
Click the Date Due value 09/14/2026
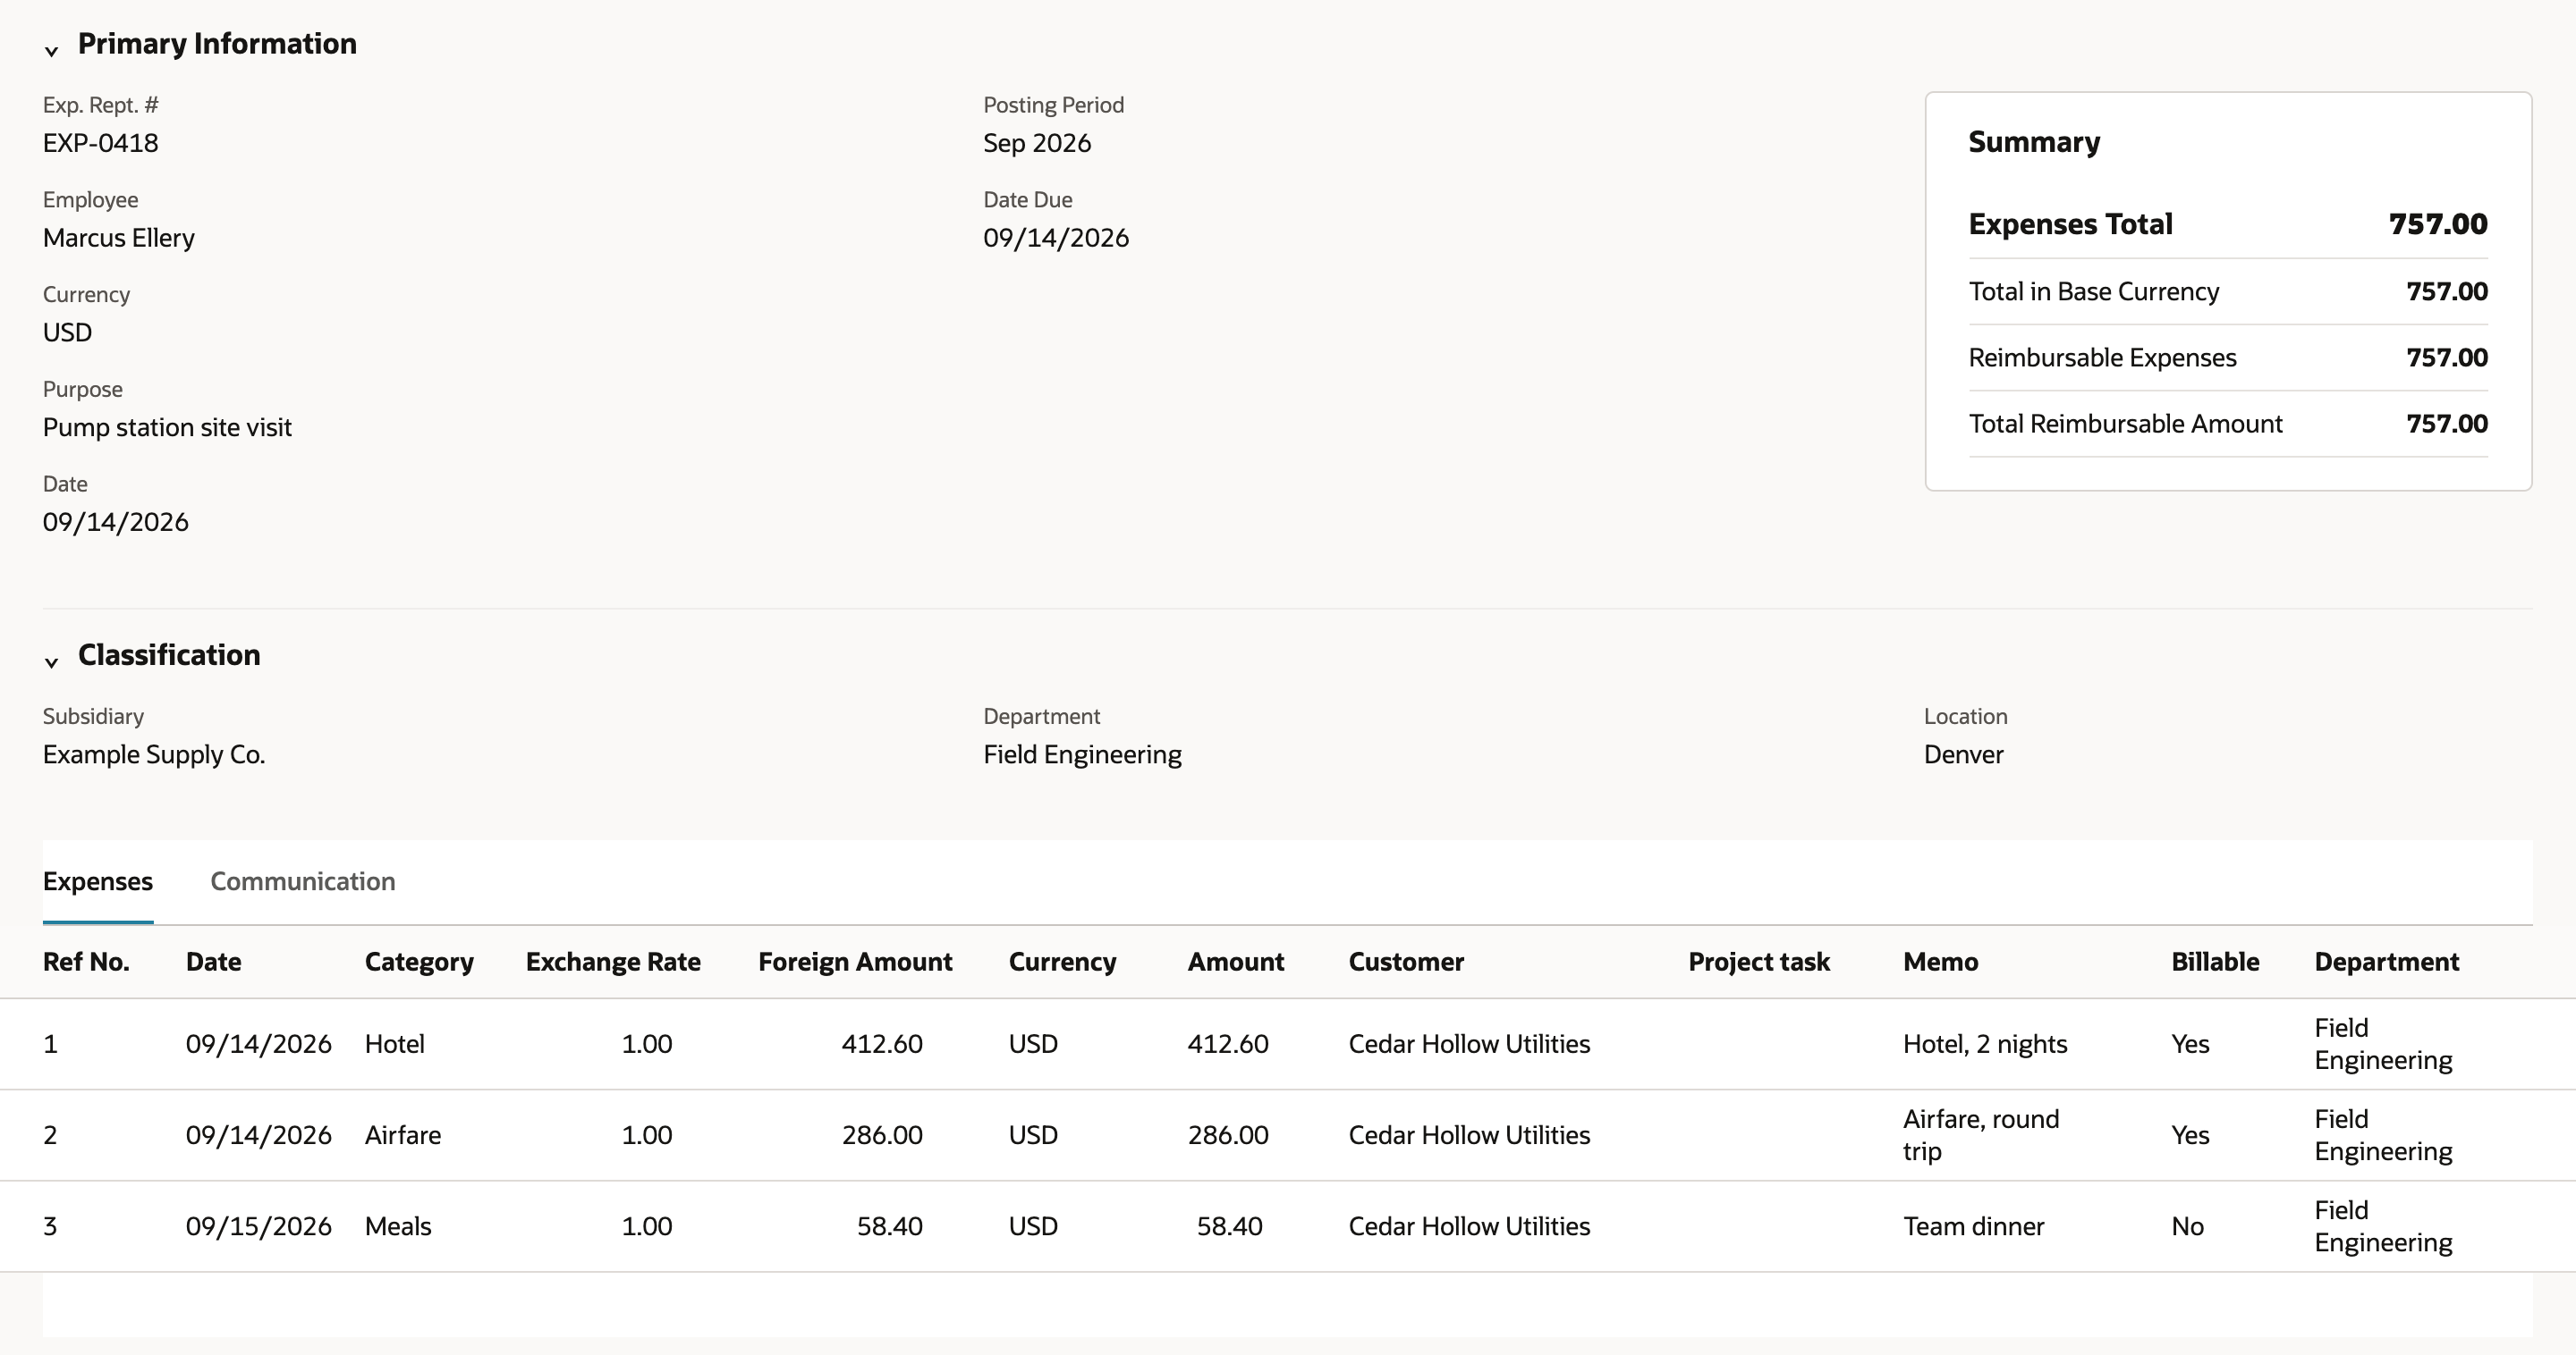click(1056, 238)
